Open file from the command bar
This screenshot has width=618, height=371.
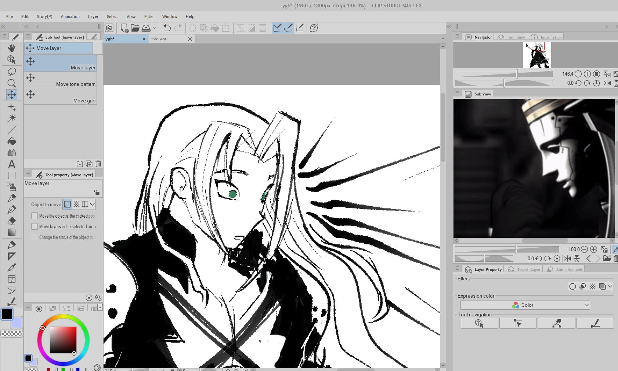coord(135,28)
